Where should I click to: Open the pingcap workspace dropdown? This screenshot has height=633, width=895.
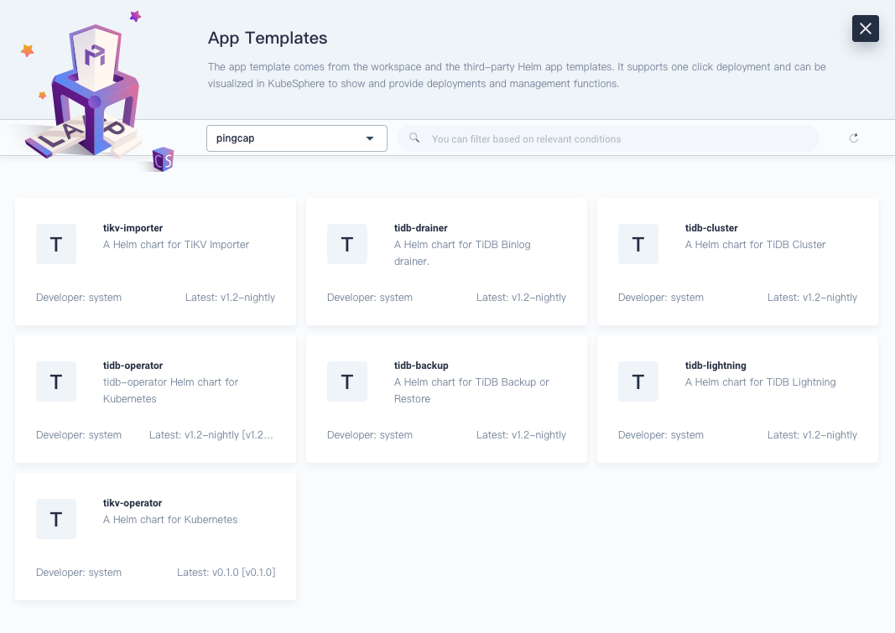[x=296, y=137]
